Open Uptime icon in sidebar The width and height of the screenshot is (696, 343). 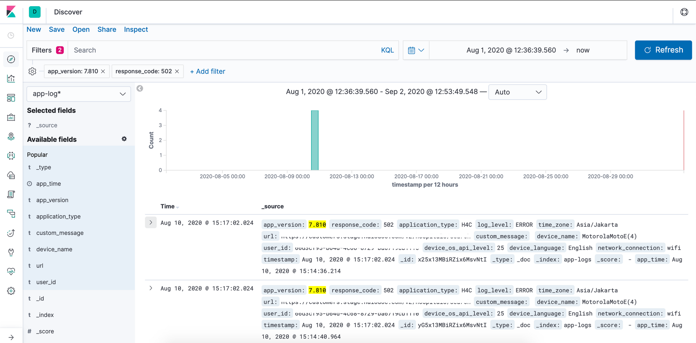[11, 233]
